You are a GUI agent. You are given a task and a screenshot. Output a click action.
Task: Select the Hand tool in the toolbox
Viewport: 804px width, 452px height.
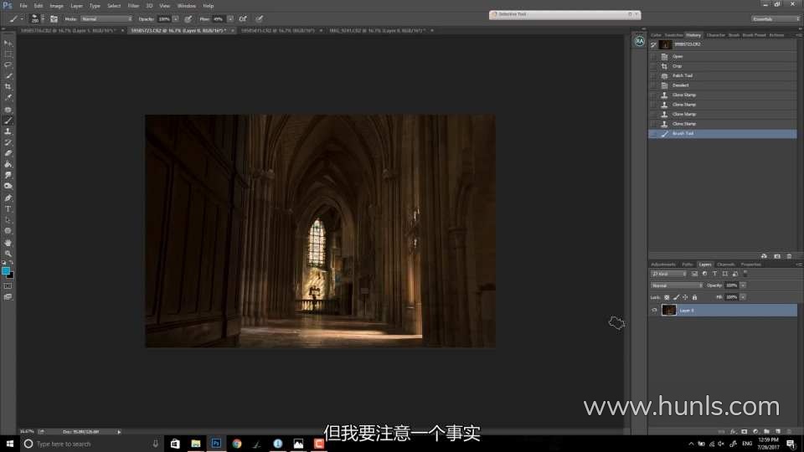8,242
